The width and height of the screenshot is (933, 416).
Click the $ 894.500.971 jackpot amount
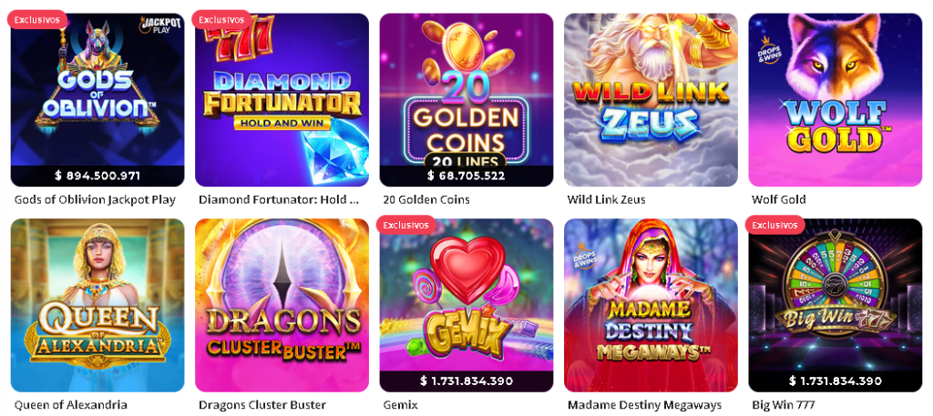click(97, 176)
